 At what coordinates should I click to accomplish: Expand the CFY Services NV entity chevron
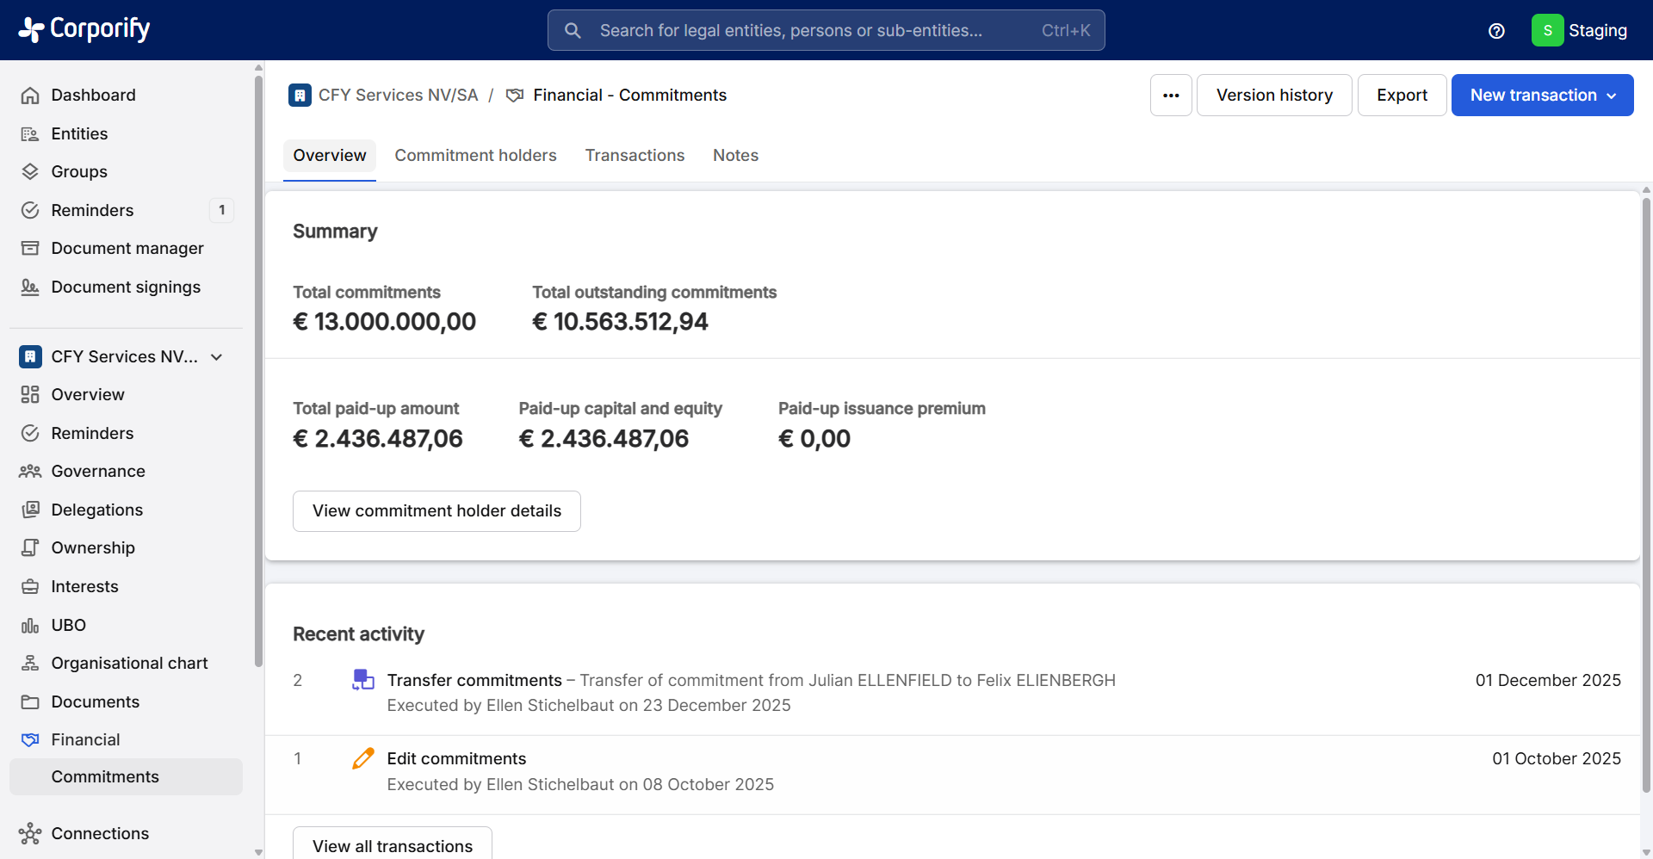217,356
